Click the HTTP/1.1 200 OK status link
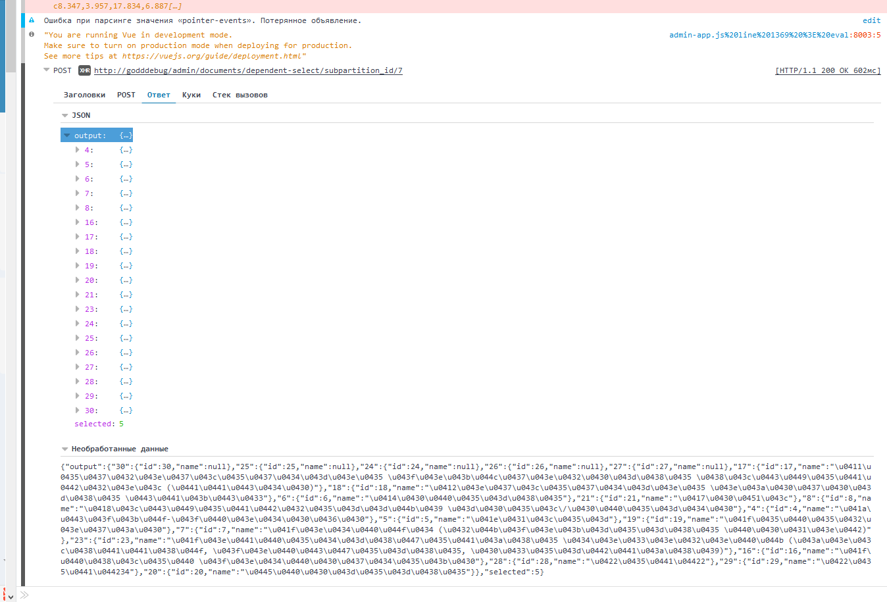887x602 pixels. (x=828, y=70)
